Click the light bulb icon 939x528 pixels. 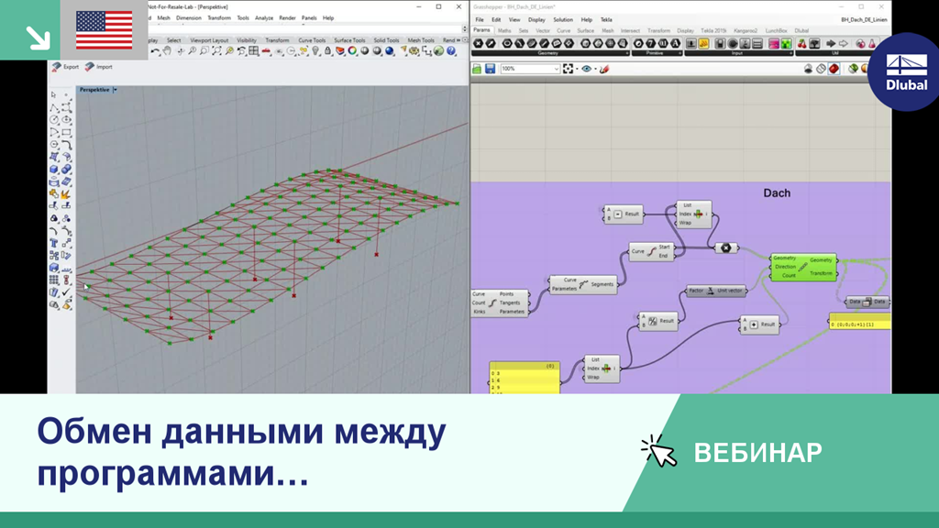[315, 51]
